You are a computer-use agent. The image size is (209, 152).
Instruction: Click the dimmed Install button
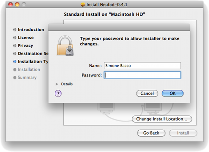183,133
